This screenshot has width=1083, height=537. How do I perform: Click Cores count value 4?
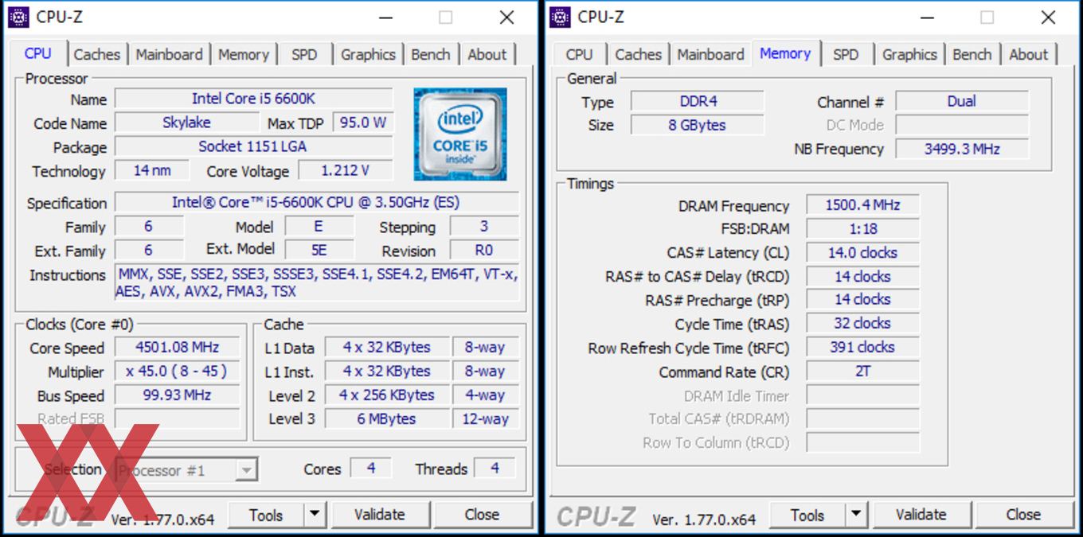tap(371, 469)
